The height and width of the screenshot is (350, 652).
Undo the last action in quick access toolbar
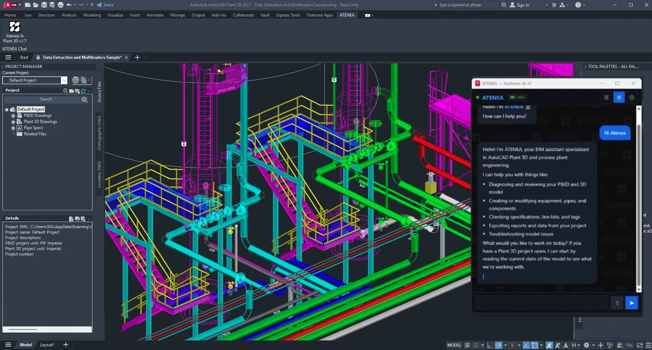[69, 5]
